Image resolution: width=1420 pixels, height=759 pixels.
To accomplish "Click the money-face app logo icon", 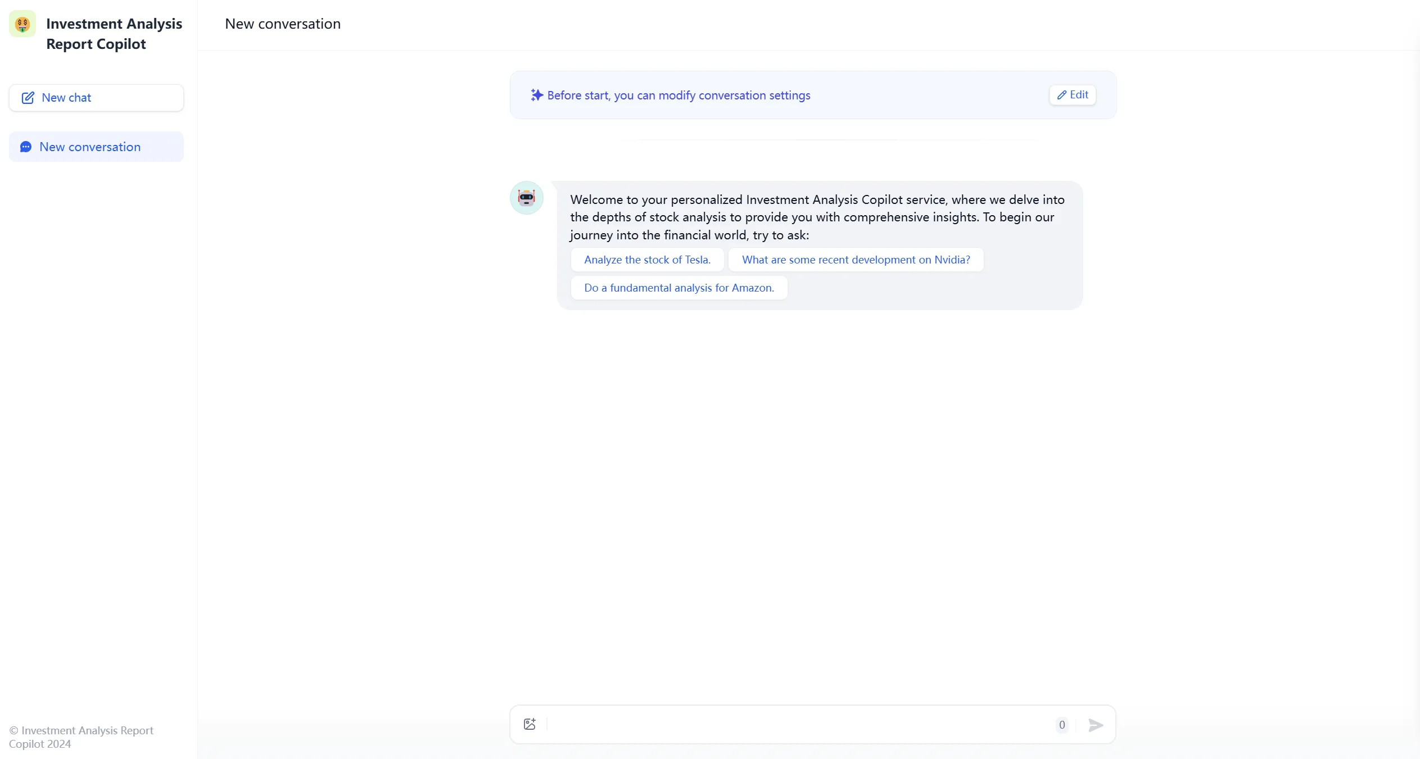I will tap(22, 24).
